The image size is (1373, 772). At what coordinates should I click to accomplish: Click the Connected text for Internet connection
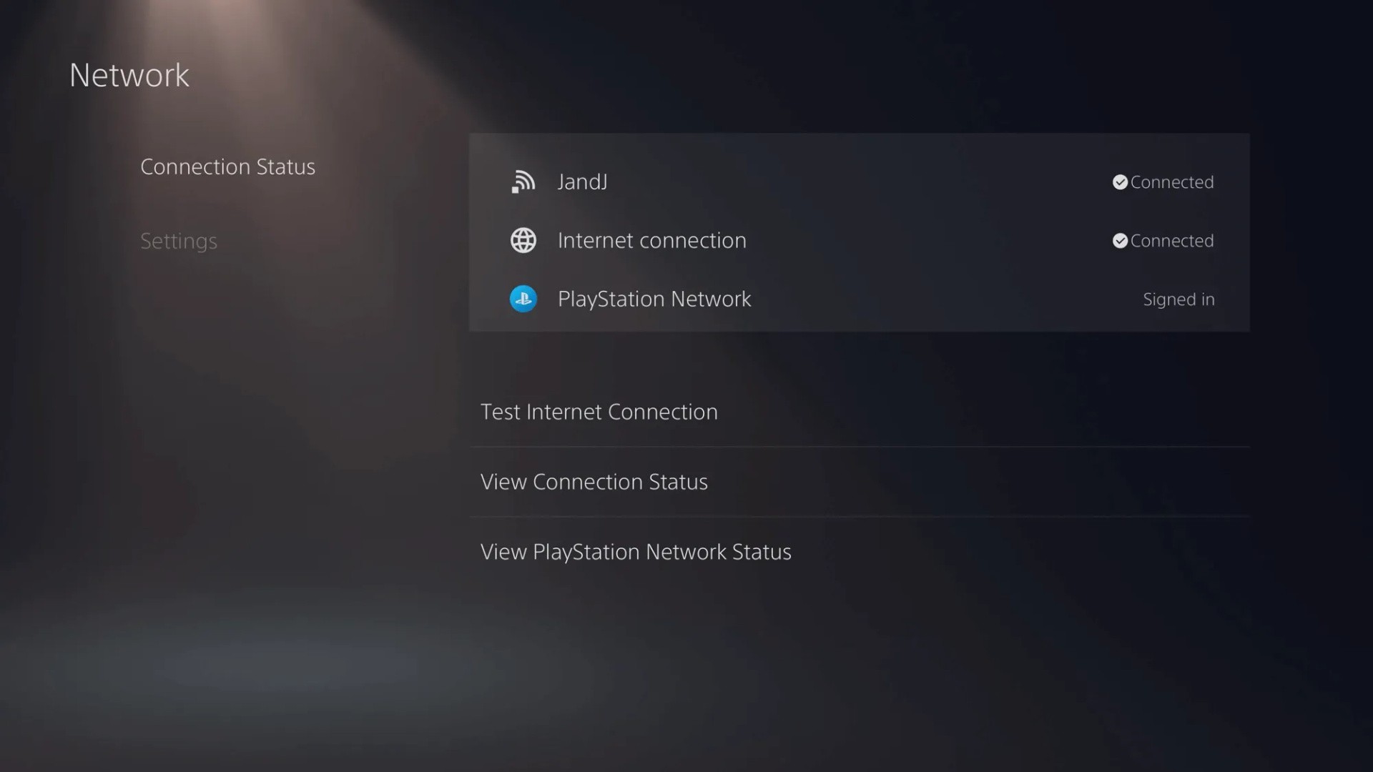pyautogui.click(x=1171, y=241)
